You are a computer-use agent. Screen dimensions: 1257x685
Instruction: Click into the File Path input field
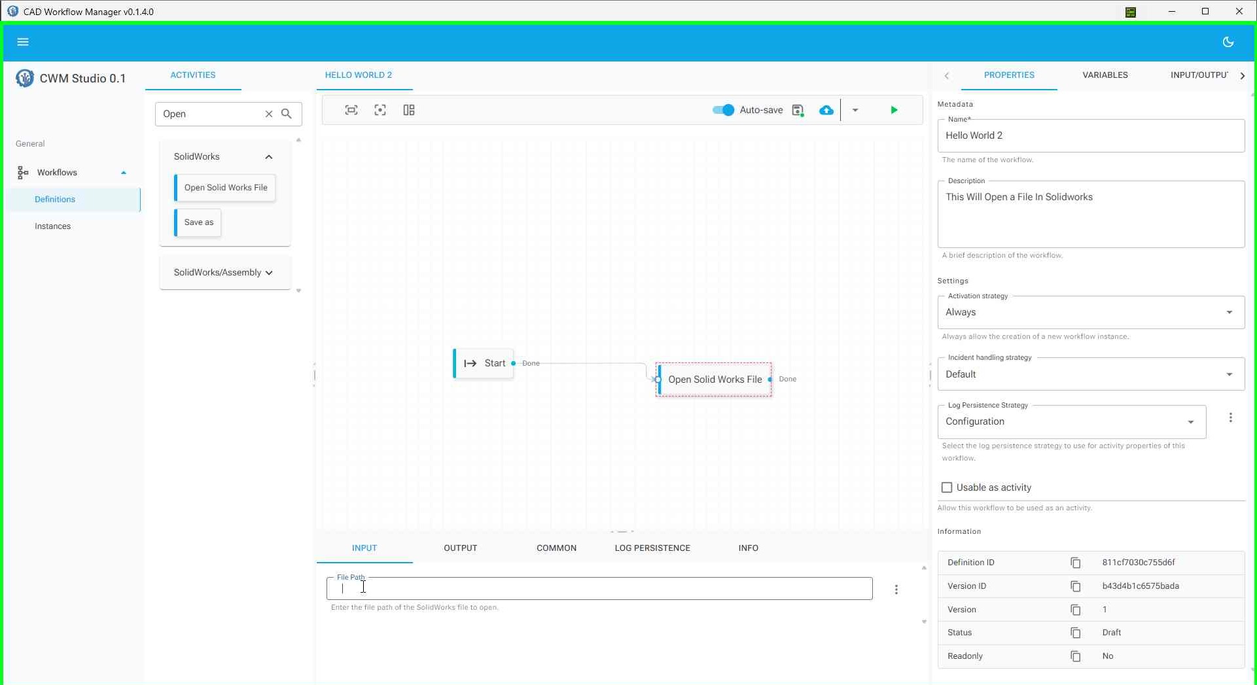tap(599, 589)
